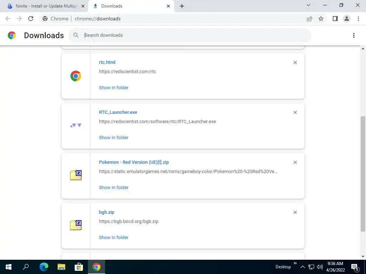Viewport: 366px width, 274px height.
Task: Remove Pokemon Red zip from list
Action: [x=295, y=162]
